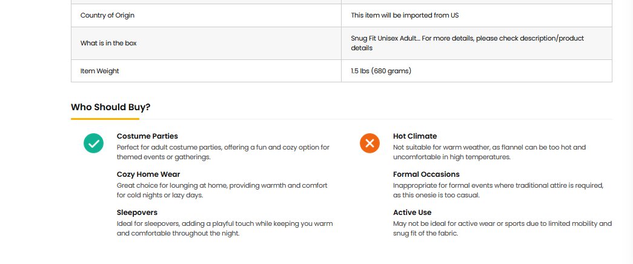Click the 'Formal Occasions' heading
Screen dimensions: 633x264
(426, 174)
